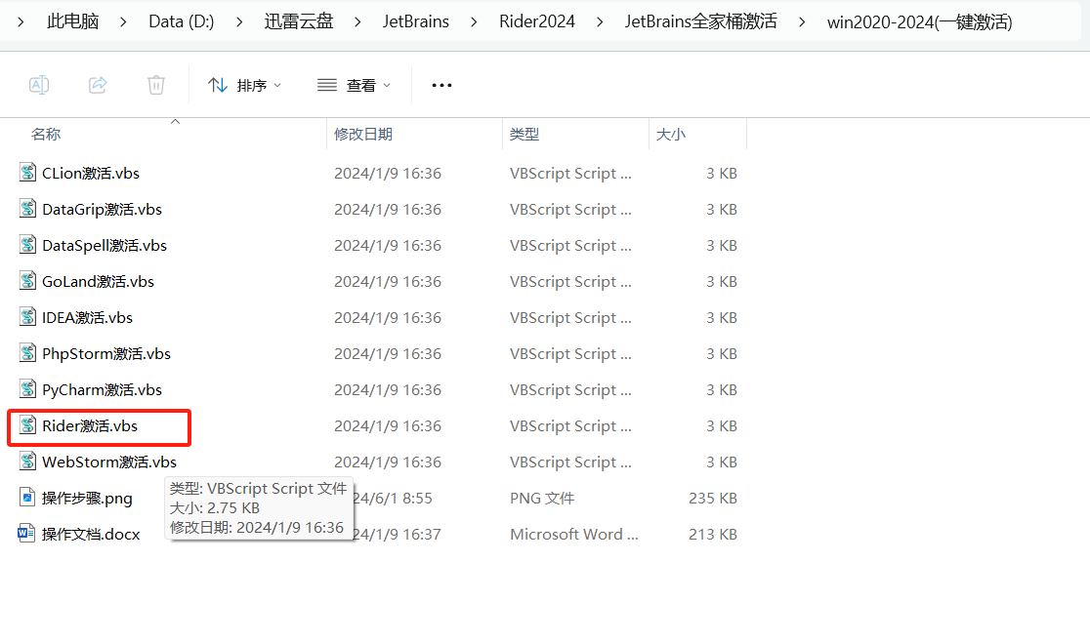Expand chevron after Data (D:) breadcrumb
This screenshot has height=643, width=1090.
pos(239,22)
